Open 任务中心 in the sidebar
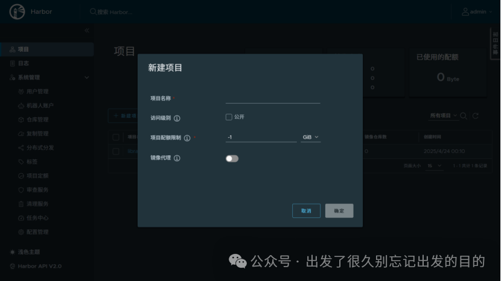 click(x=37, y=218)
